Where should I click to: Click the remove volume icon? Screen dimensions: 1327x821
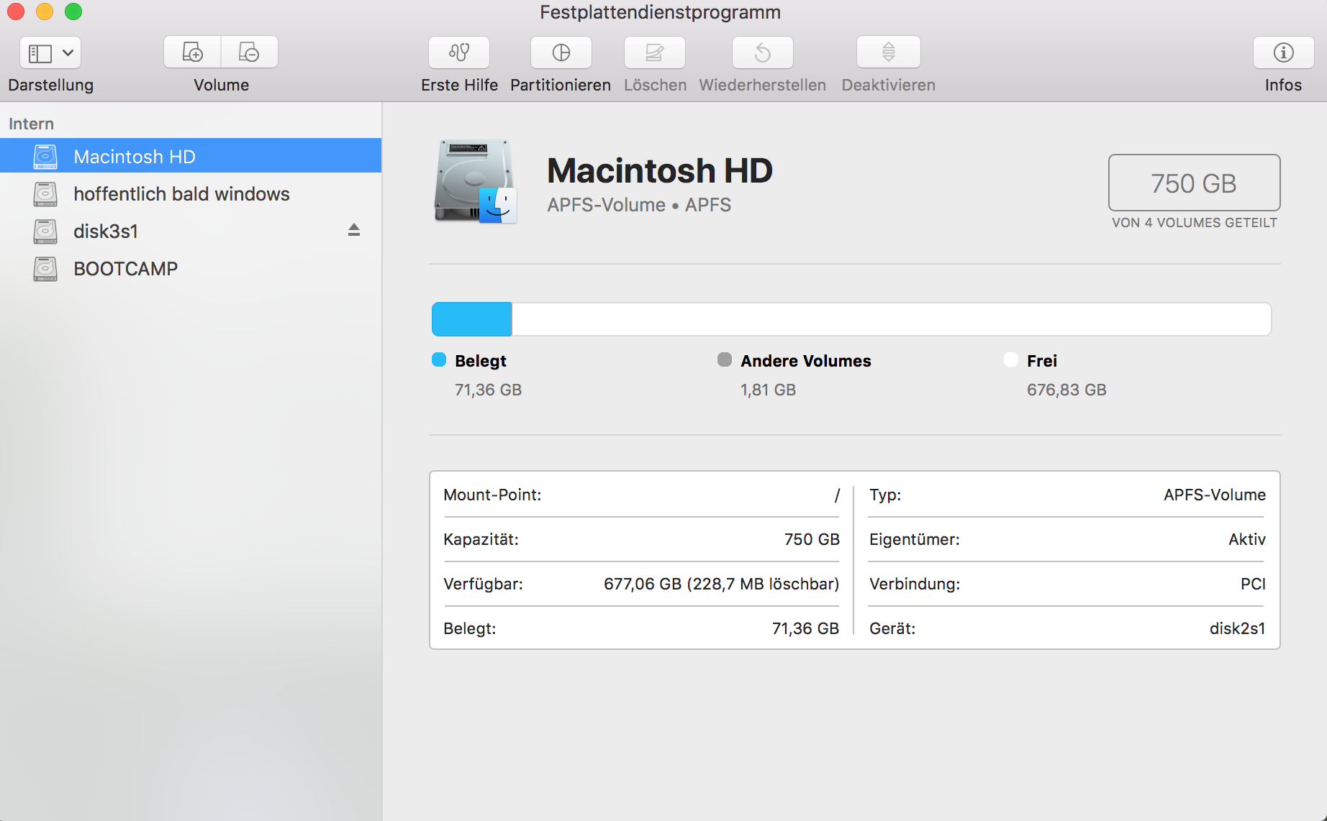pos(249,52)
